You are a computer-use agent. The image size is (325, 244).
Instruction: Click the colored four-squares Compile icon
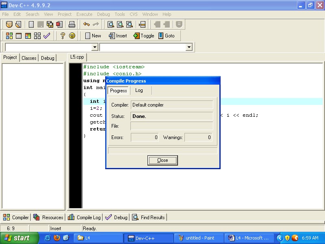9,36
